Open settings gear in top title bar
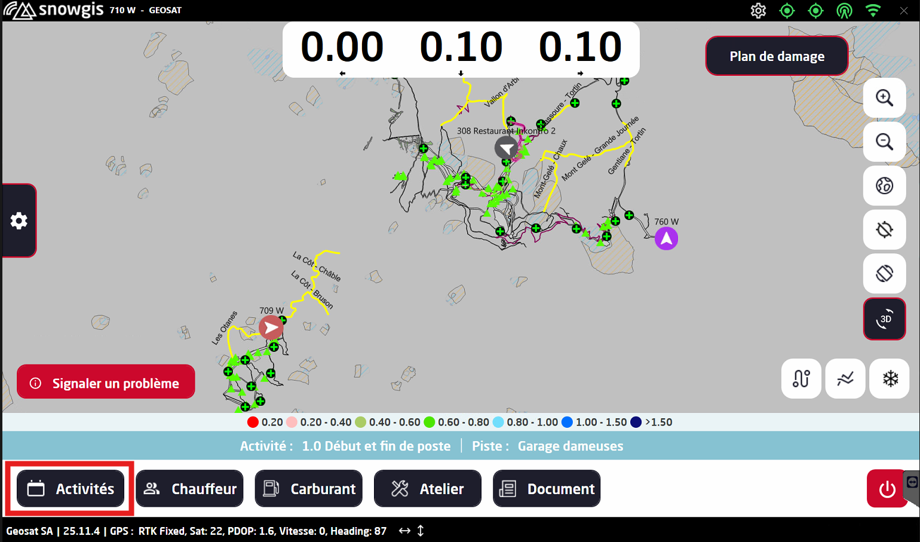This screenshot has height=542, width=920. pos(758,11)
